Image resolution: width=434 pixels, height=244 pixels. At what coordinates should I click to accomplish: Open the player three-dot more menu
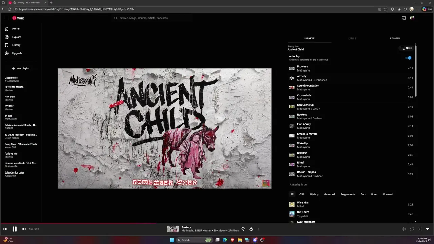point(258,229)
